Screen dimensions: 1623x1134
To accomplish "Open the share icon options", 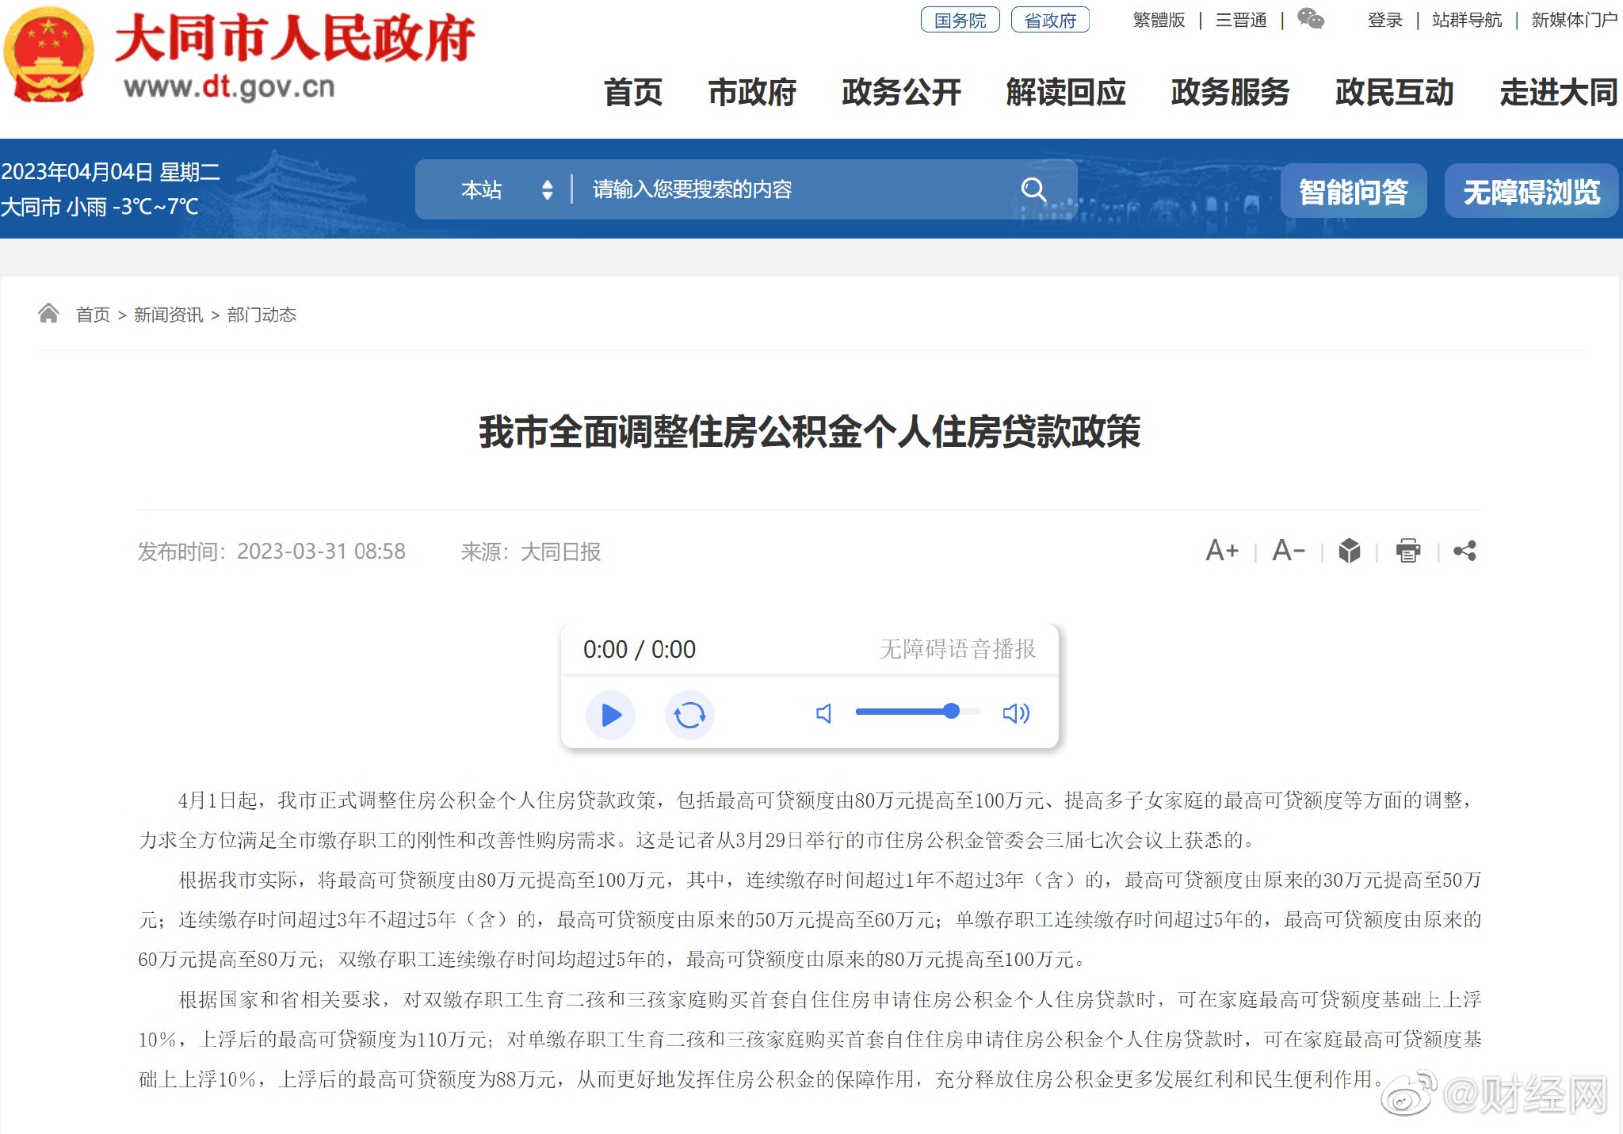I will [x=1465, y=551].
